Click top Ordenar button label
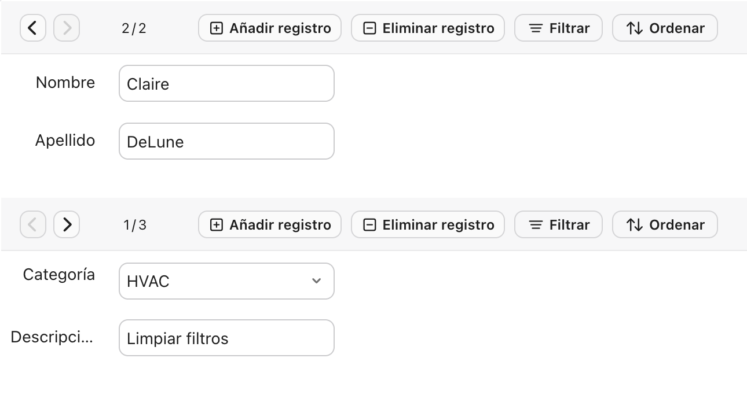The image size is (747, 406). coord(677,28)
